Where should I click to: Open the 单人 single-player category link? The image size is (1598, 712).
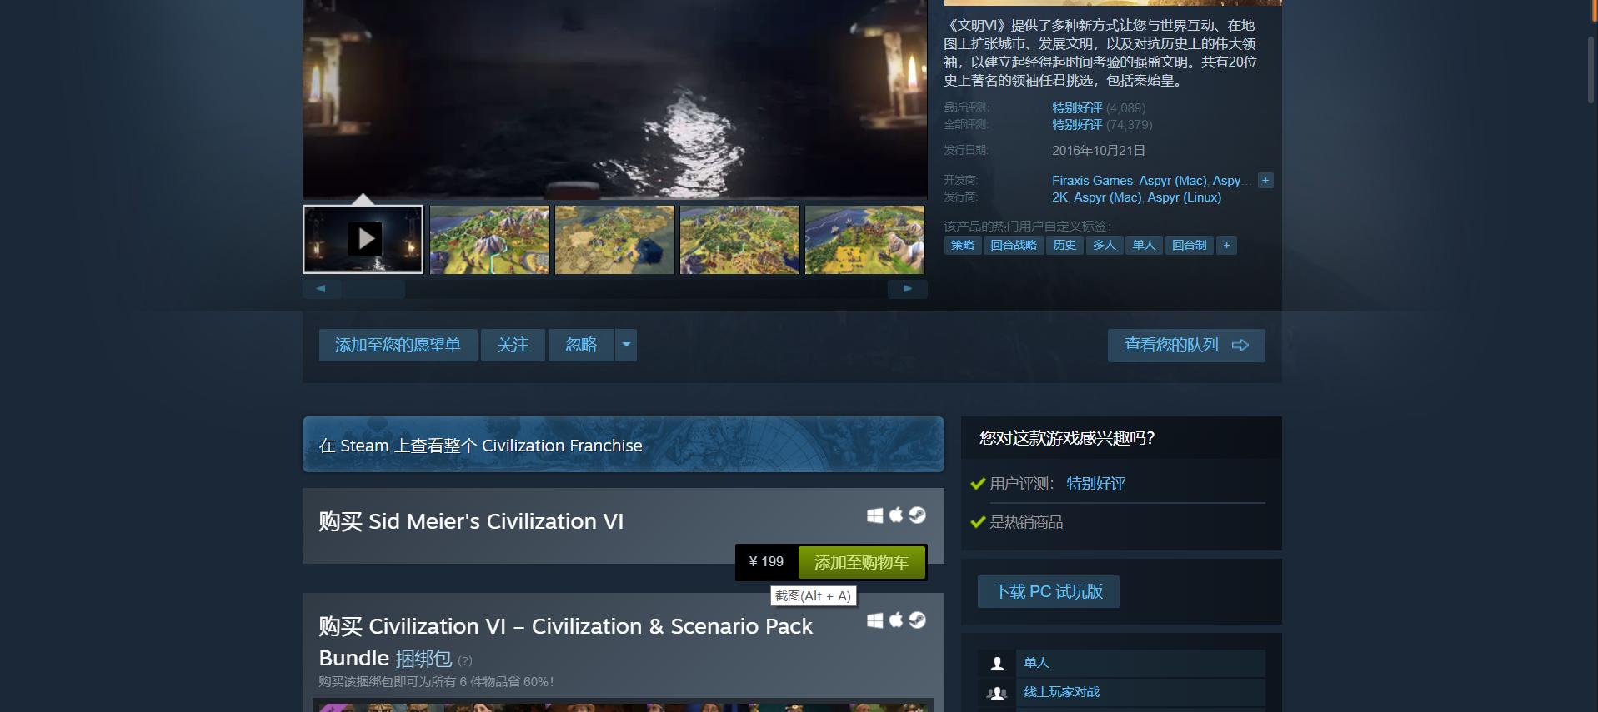(1036, 663)
